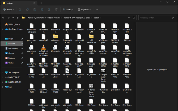Select the bassmidi.dll file
The width and height of the screenshot is (178, 111).
[67, 73]
